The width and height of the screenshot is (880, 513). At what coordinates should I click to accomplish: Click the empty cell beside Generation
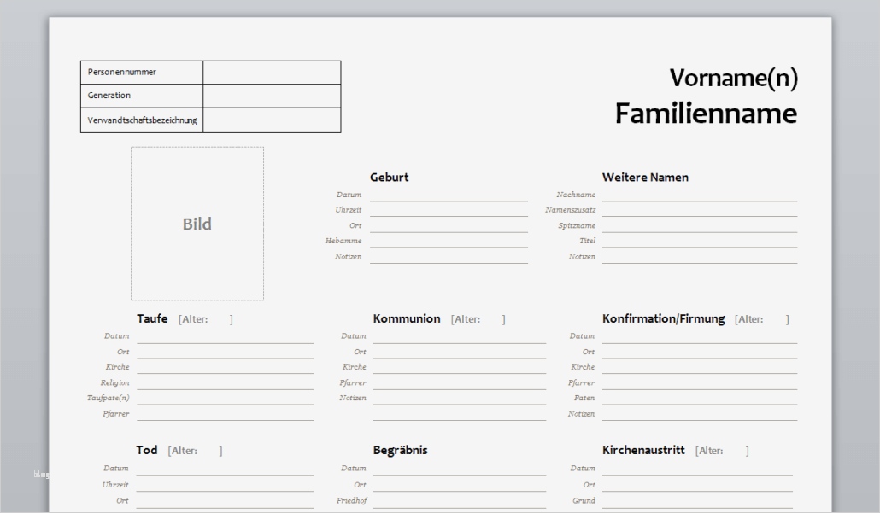point(272,96)
